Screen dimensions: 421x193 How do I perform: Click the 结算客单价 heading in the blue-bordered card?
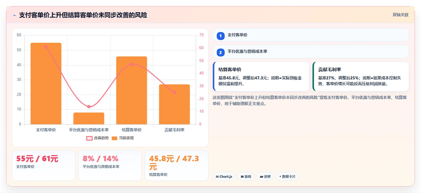coord(230,70)
